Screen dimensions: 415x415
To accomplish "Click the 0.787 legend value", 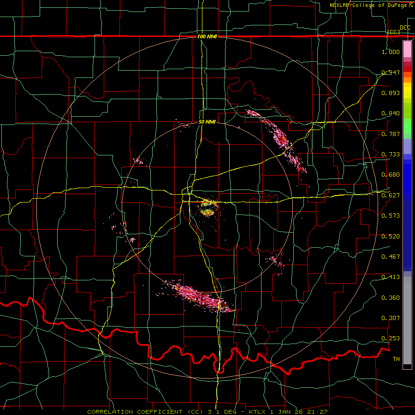I will point(391,134).
